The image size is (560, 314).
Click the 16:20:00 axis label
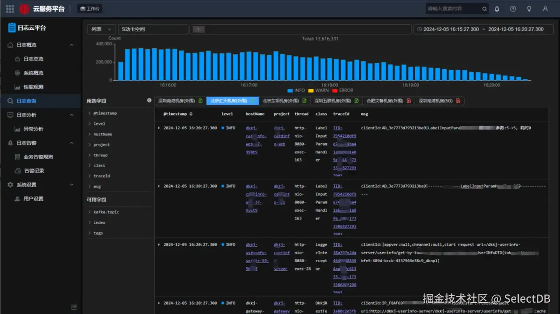[x=492, y=85]
